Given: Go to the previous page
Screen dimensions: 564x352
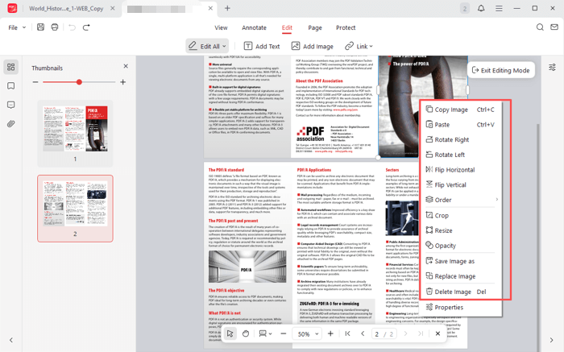Looking at the screenshot, I should [363, 333].
